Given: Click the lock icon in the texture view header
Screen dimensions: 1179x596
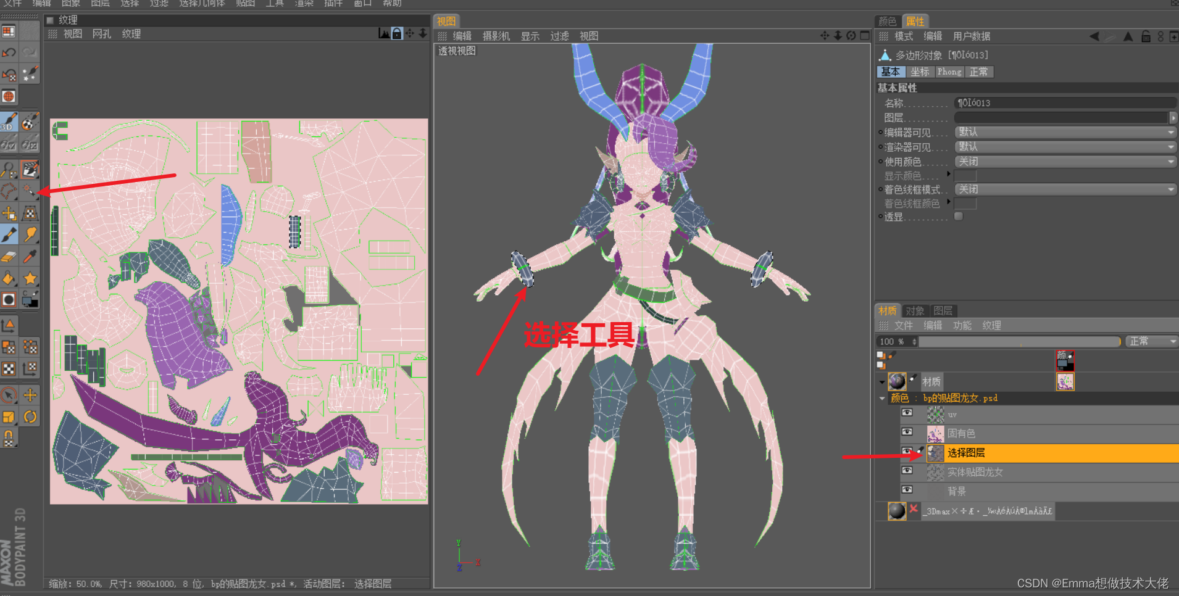Looking at the screenshot, I should pos(397,33).
